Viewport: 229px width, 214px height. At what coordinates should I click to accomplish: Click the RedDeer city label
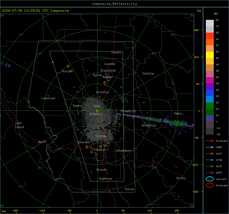pos(108,77)
